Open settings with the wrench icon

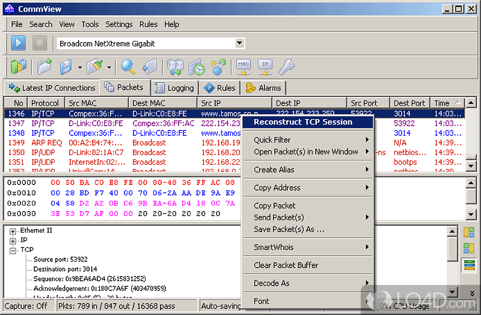285,66
